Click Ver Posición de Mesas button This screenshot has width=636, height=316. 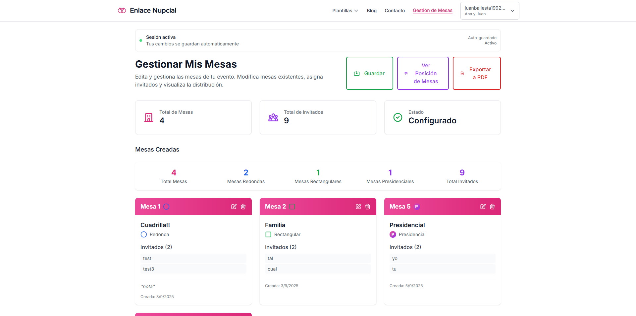click(x=423, y=73)
